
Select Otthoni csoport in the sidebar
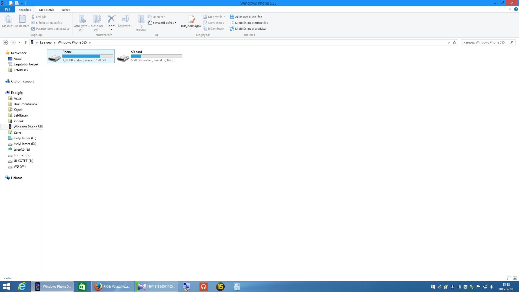22,81
